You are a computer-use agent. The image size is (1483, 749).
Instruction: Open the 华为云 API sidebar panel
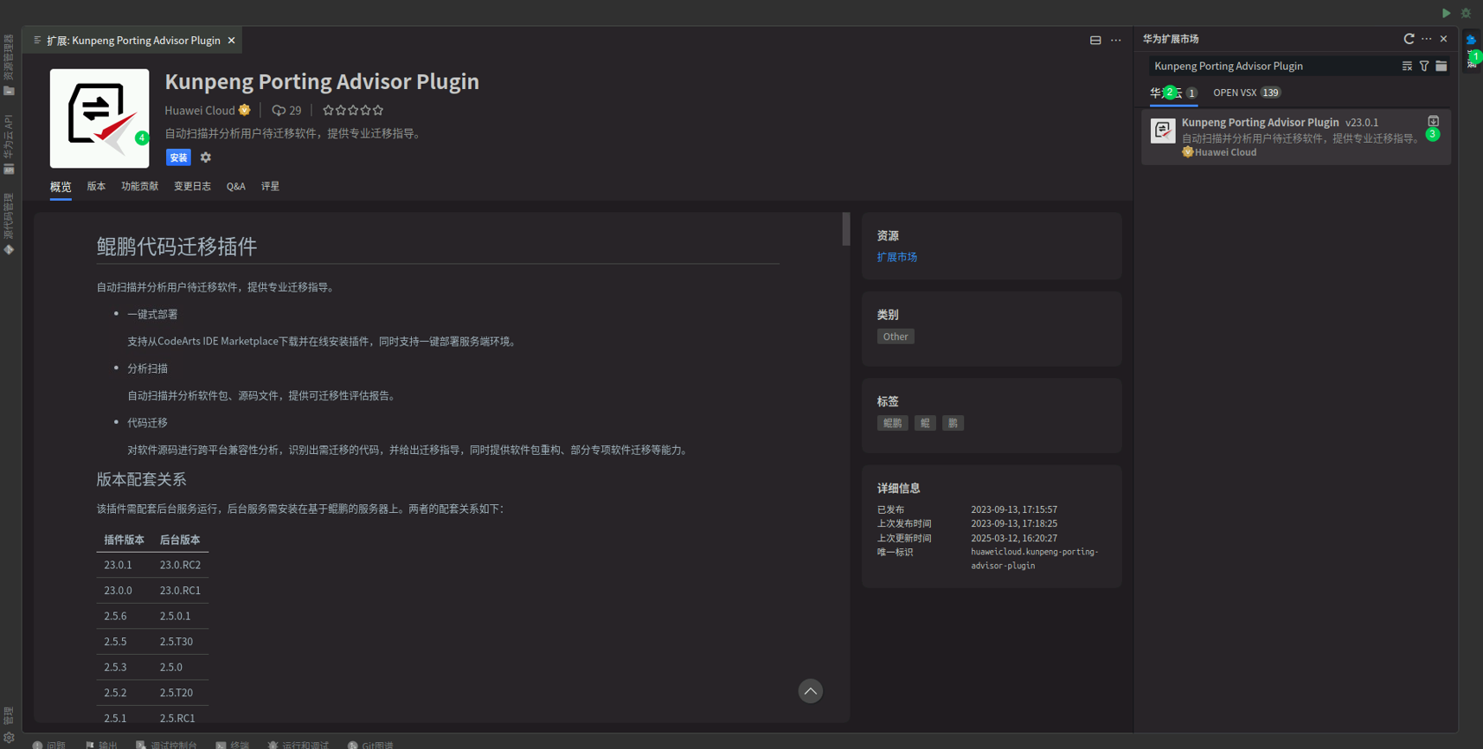point(9,144)
